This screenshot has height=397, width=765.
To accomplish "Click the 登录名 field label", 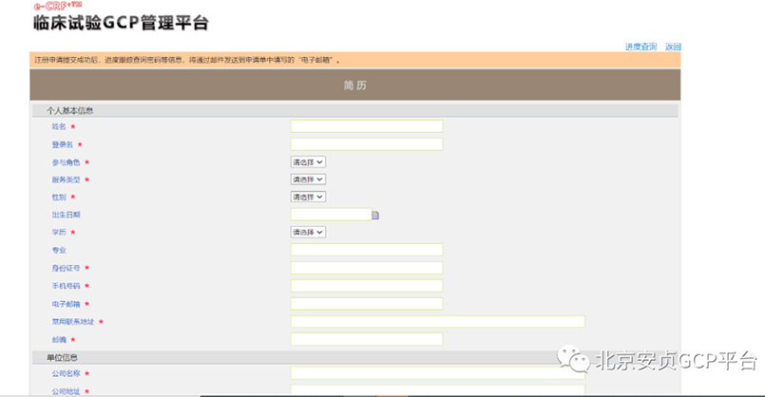I will point(63,144).
